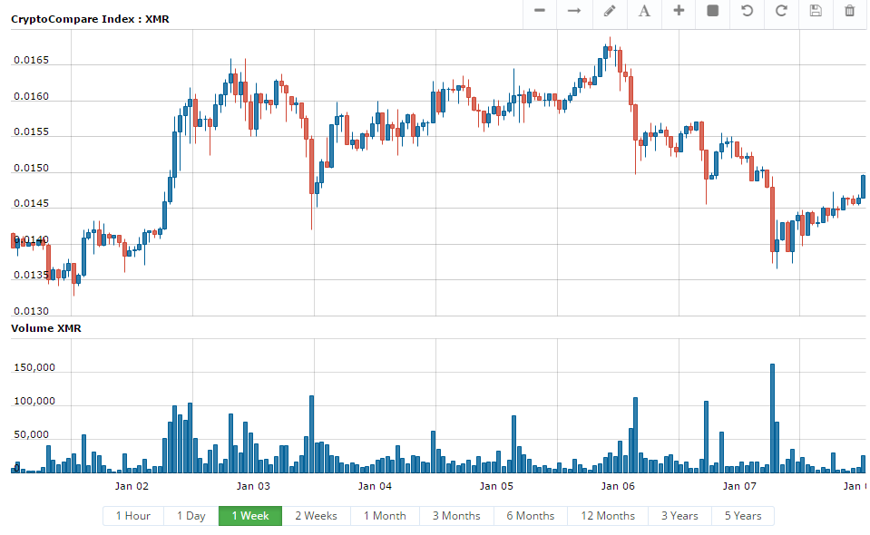This screenshot has height=535, width=870.
Task: Select the filled square shape tool
Action: pos(713,11)
